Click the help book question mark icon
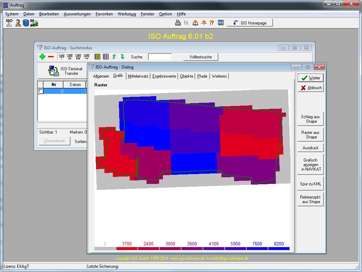Image resolution: width=362 pixels, height=272 pixels. coord(195,23)
